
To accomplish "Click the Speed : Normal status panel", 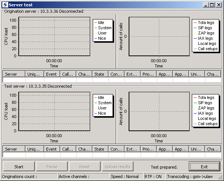I will click(126, 177).
